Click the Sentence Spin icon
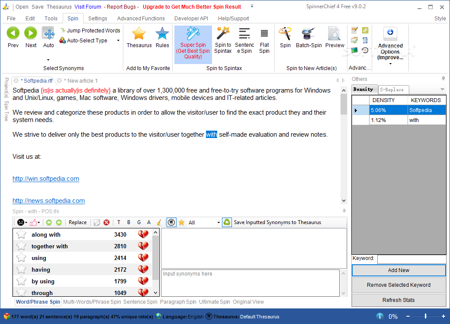450x324 pixels. (244, 33)
